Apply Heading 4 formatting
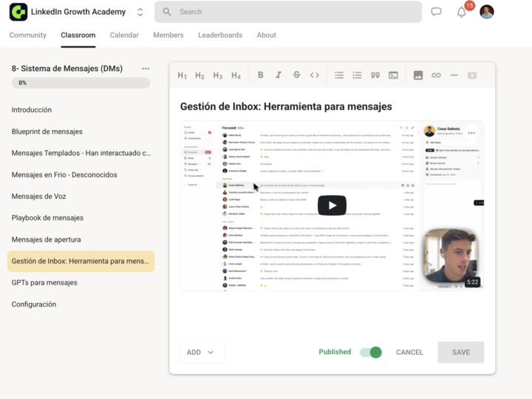Viewport: 532px width, 399px height. tap(236, 75)
